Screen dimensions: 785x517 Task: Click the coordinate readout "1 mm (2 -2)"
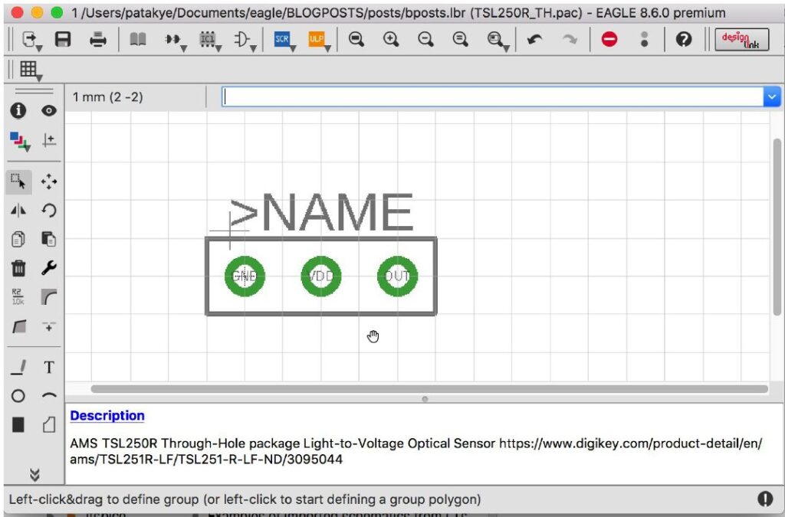pos(107,97)
